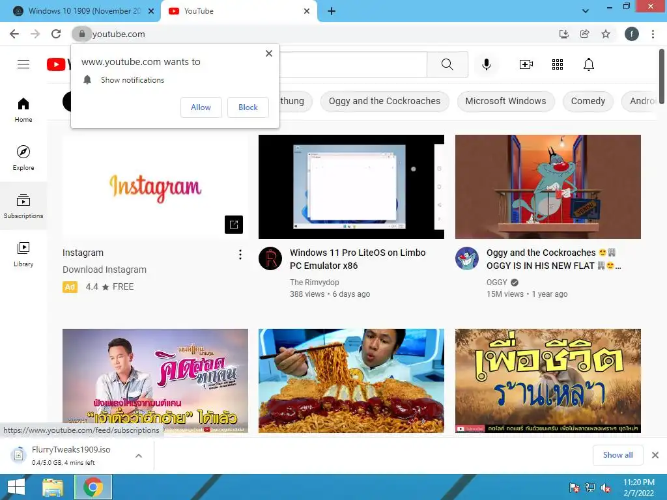
Task: Go to Home in the sidebar
Action: click(23, 109)
